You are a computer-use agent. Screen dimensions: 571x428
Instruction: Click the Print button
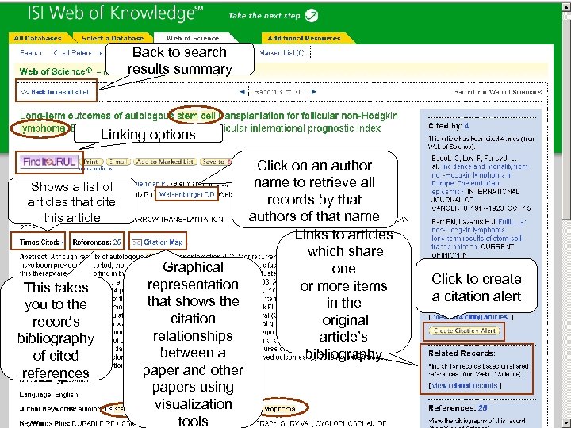[x=91, y=162]
